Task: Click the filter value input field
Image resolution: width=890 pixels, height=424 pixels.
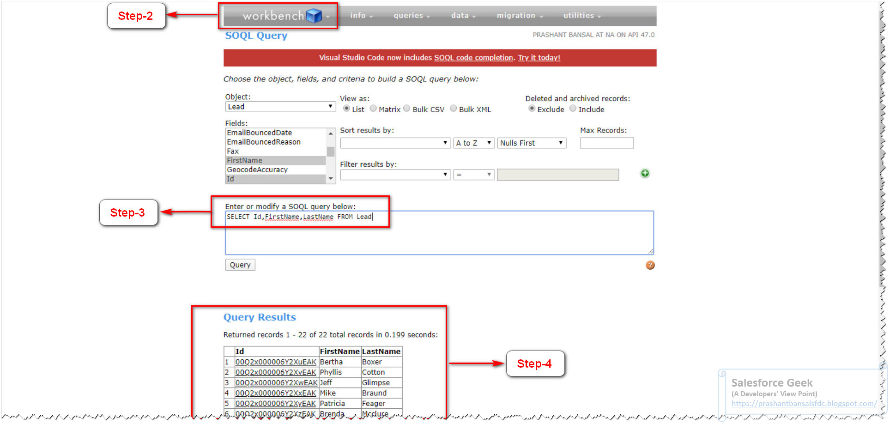Action: [558, 175]
